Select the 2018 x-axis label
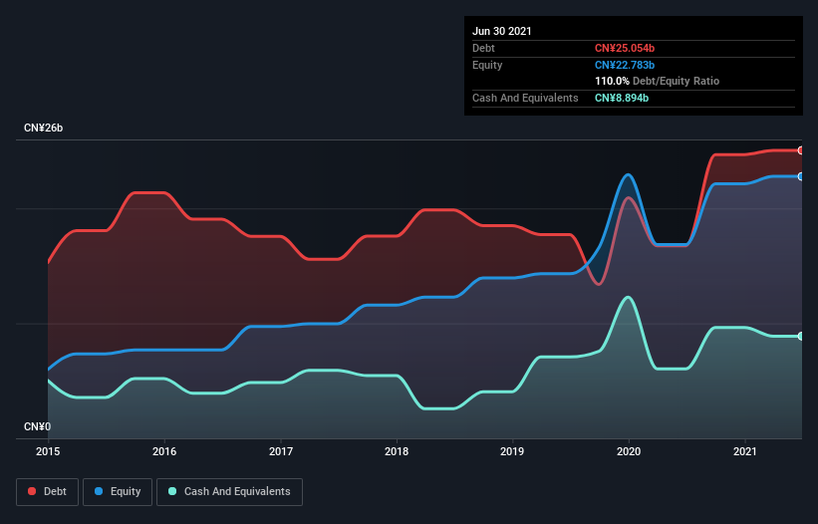Image resolution: width=818 pixels, height=524 pixels. pyautogui.click(x=397, y=451)
